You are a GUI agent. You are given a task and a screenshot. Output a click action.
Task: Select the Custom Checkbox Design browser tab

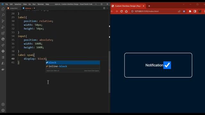coord(128,6)
